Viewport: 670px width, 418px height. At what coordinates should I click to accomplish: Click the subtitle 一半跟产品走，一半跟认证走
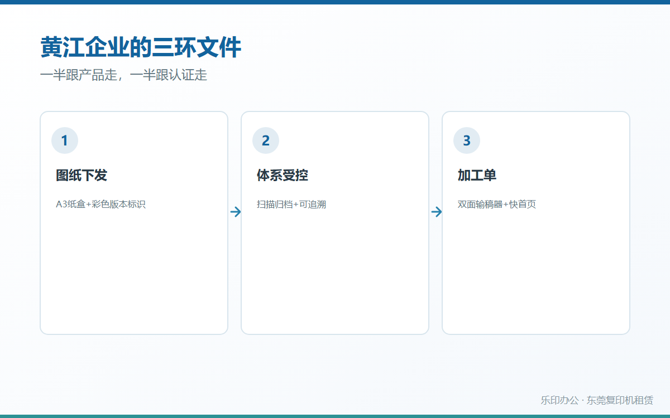click(123, 75)
